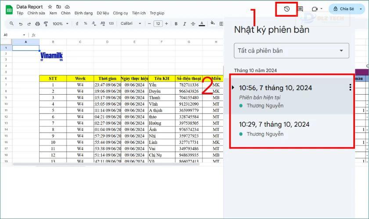Click the Vinamilk logo image
The image size is (369, 219).
(51, 57)
